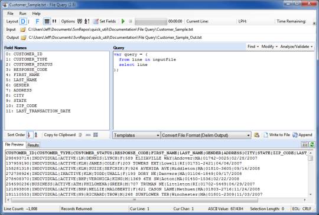Click preview row starting 254590236
The height and width of the screenshot is (215, 319).
point(130,184)
